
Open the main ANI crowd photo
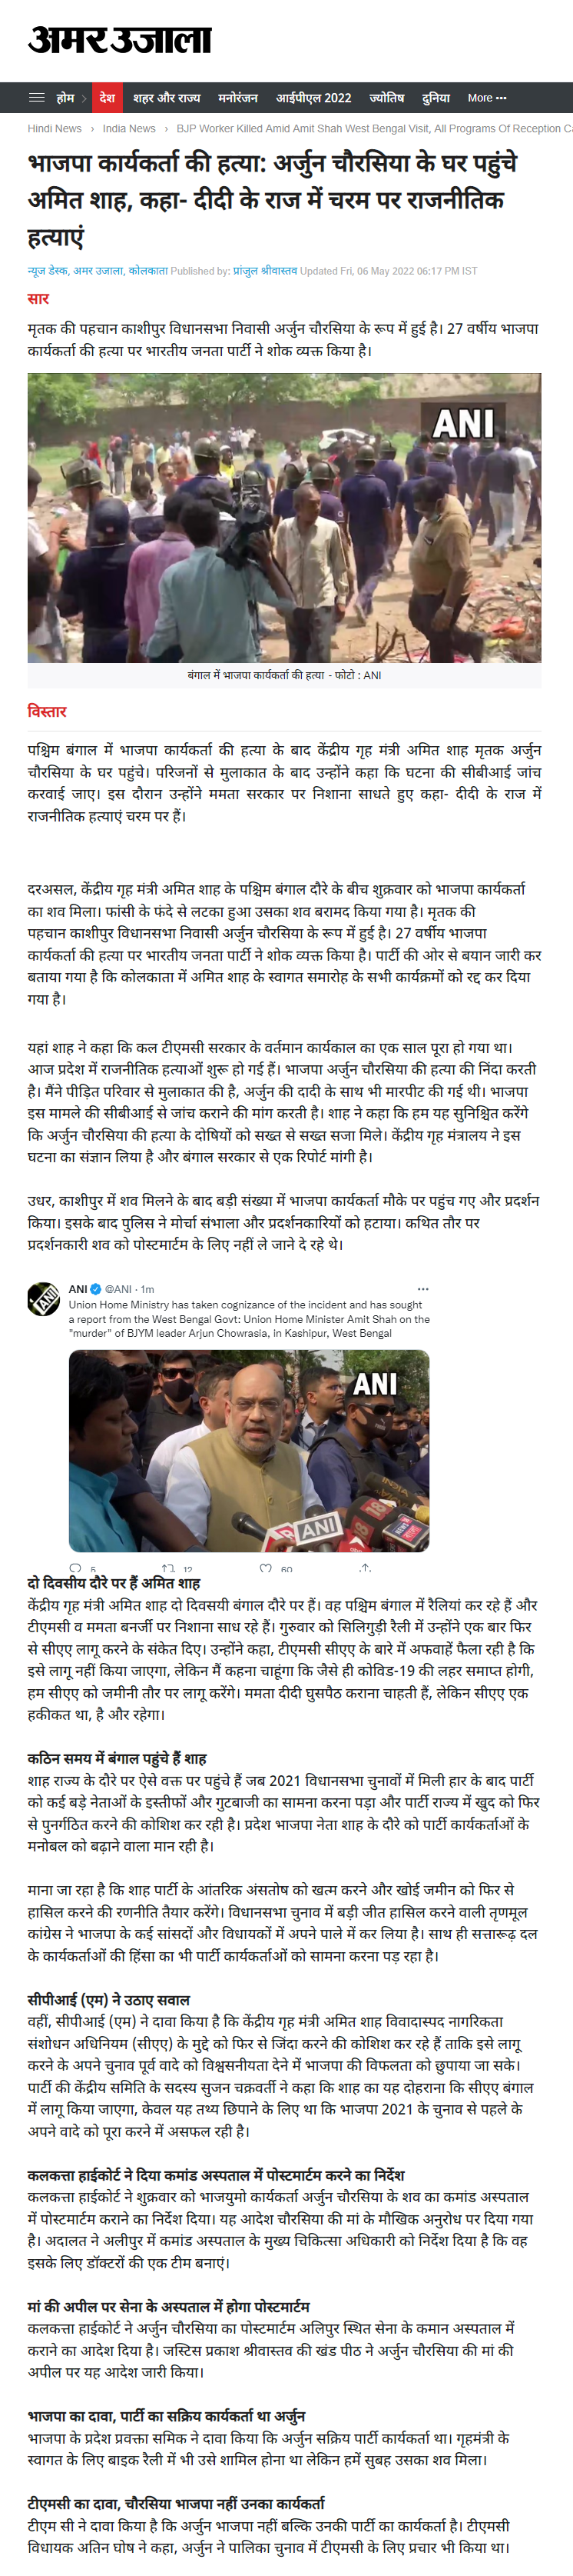coord(284,518)
